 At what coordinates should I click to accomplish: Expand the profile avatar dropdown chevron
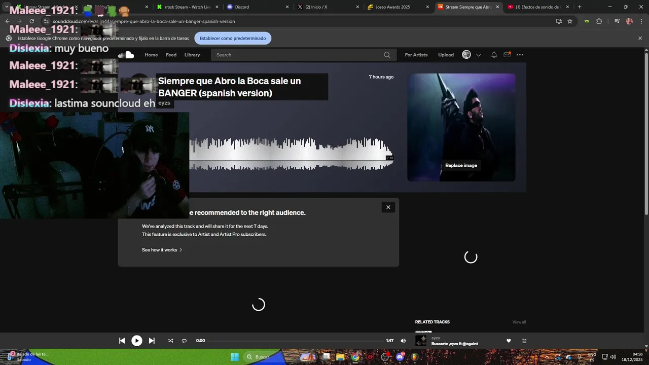click(478, 55)
